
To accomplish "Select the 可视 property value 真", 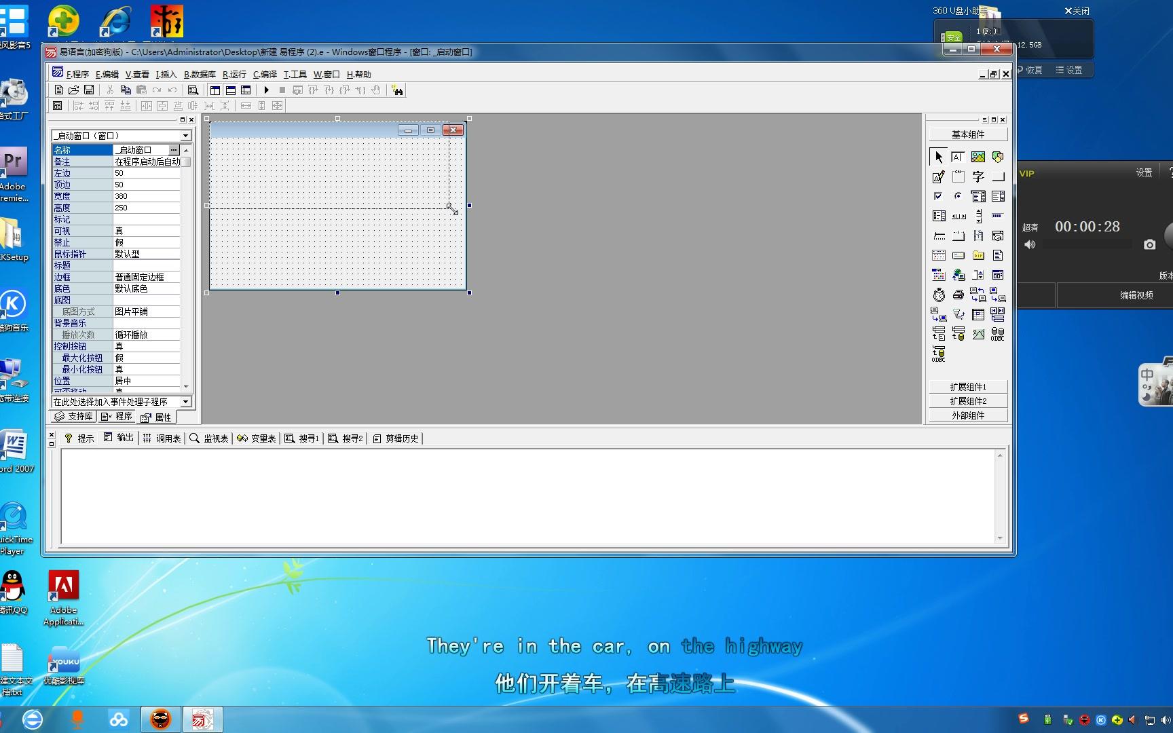I will pyautogui.click(x=147, y=231).
